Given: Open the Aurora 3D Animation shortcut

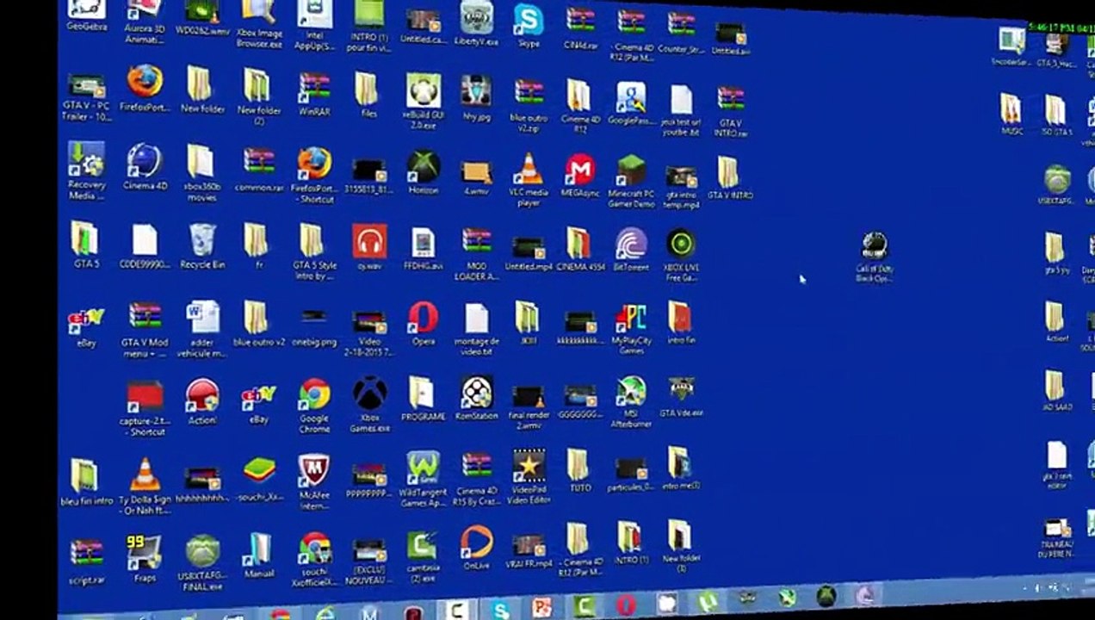Looking at the screenshot, I should [x=144, y=22].
